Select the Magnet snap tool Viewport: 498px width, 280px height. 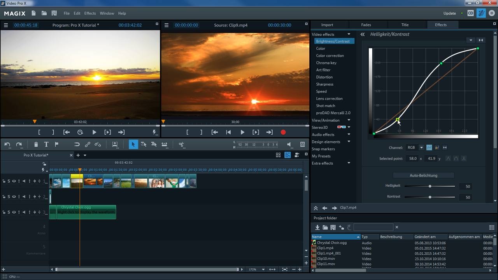77,145
